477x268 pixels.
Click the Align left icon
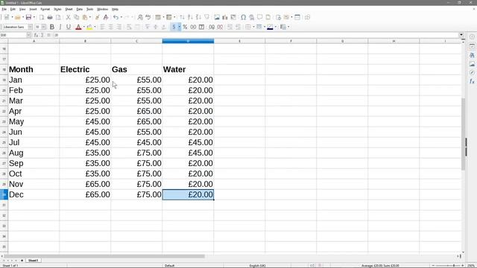(103, 27)
